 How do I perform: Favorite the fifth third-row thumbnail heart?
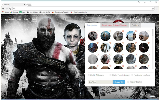[x=148, y=54]
